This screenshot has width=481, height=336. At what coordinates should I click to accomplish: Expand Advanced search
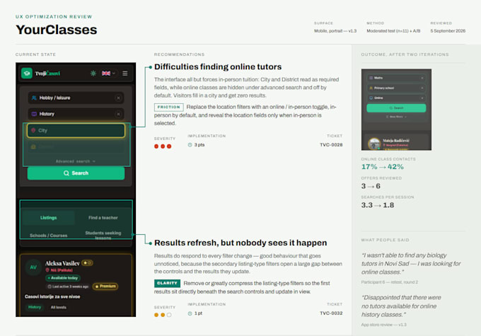[76, 161]
